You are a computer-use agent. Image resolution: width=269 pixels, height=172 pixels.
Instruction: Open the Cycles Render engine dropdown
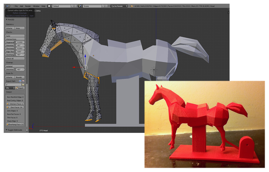click(119, 6)
